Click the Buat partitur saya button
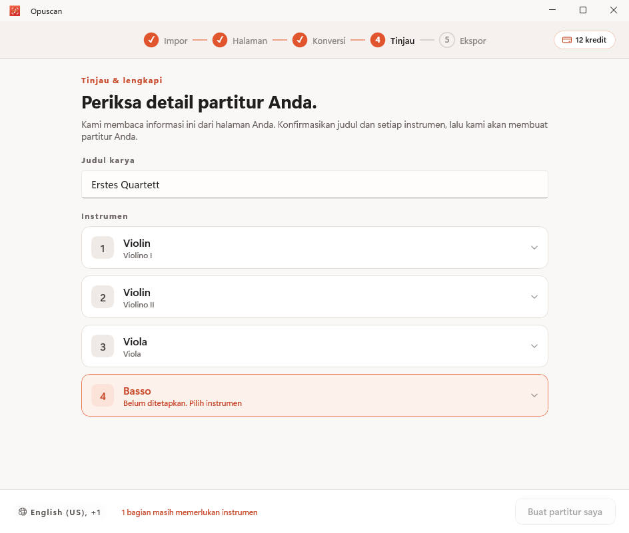 tap(565, 512)
